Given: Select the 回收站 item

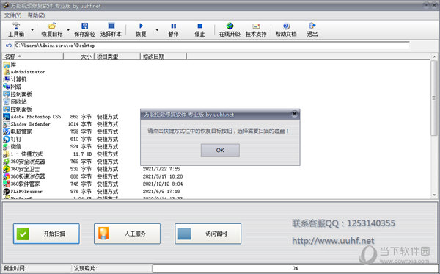Looking at the screenshot, I should (x=15, y=101).
